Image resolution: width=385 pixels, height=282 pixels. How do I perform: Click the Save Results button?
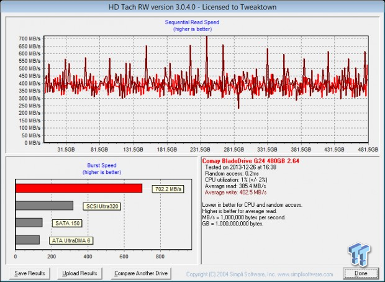click(x=29, y=273)
